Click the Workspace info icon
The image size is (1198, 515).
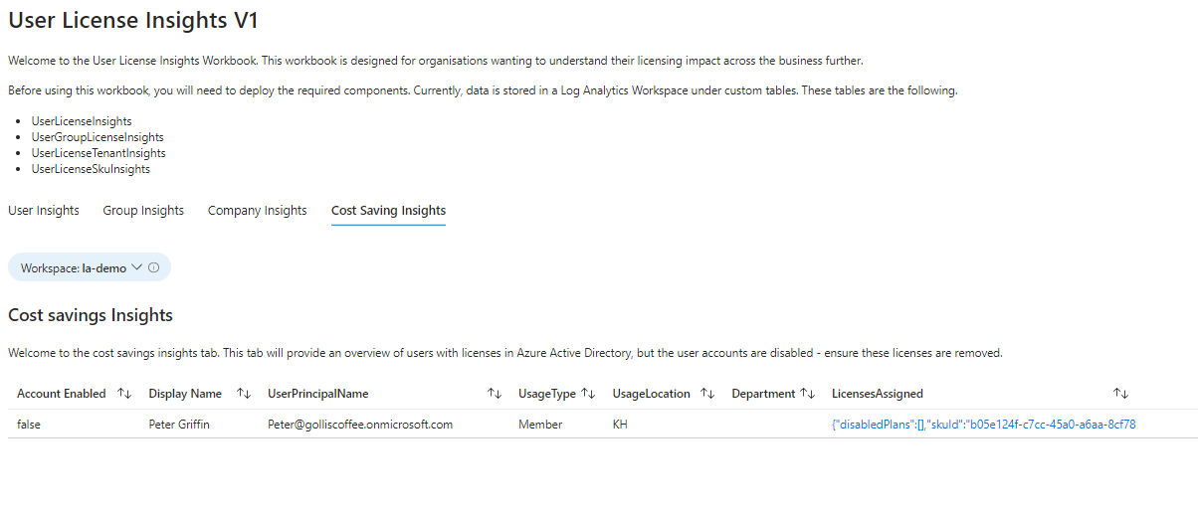154,267
